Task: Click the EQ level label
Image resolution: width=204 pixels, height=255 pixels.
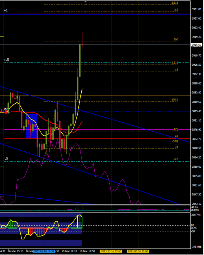Action: 176,129
